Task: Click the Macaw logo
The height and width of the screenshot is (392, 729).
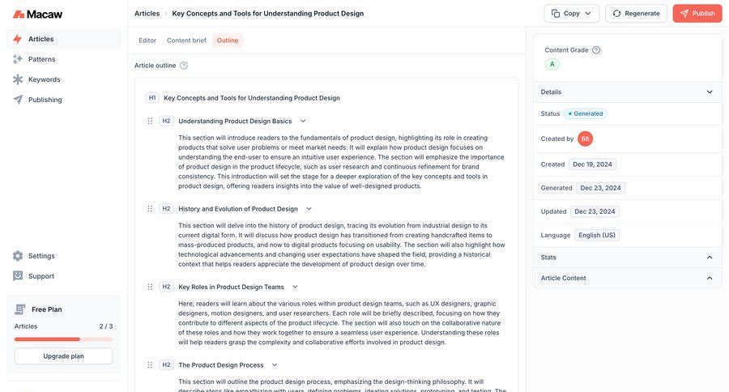Action: point(38,14)
